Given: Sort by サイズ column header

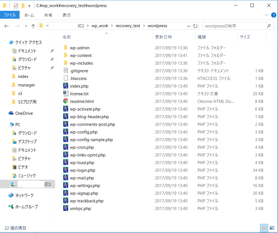Looking at the screenshot, I should coord(245,37).
